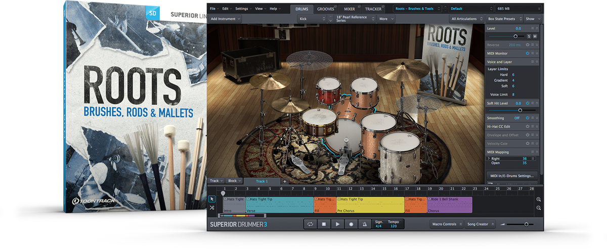Open the Box State Presets dropdown
Viewport: 607px width, 249px height.
point(504,19)
